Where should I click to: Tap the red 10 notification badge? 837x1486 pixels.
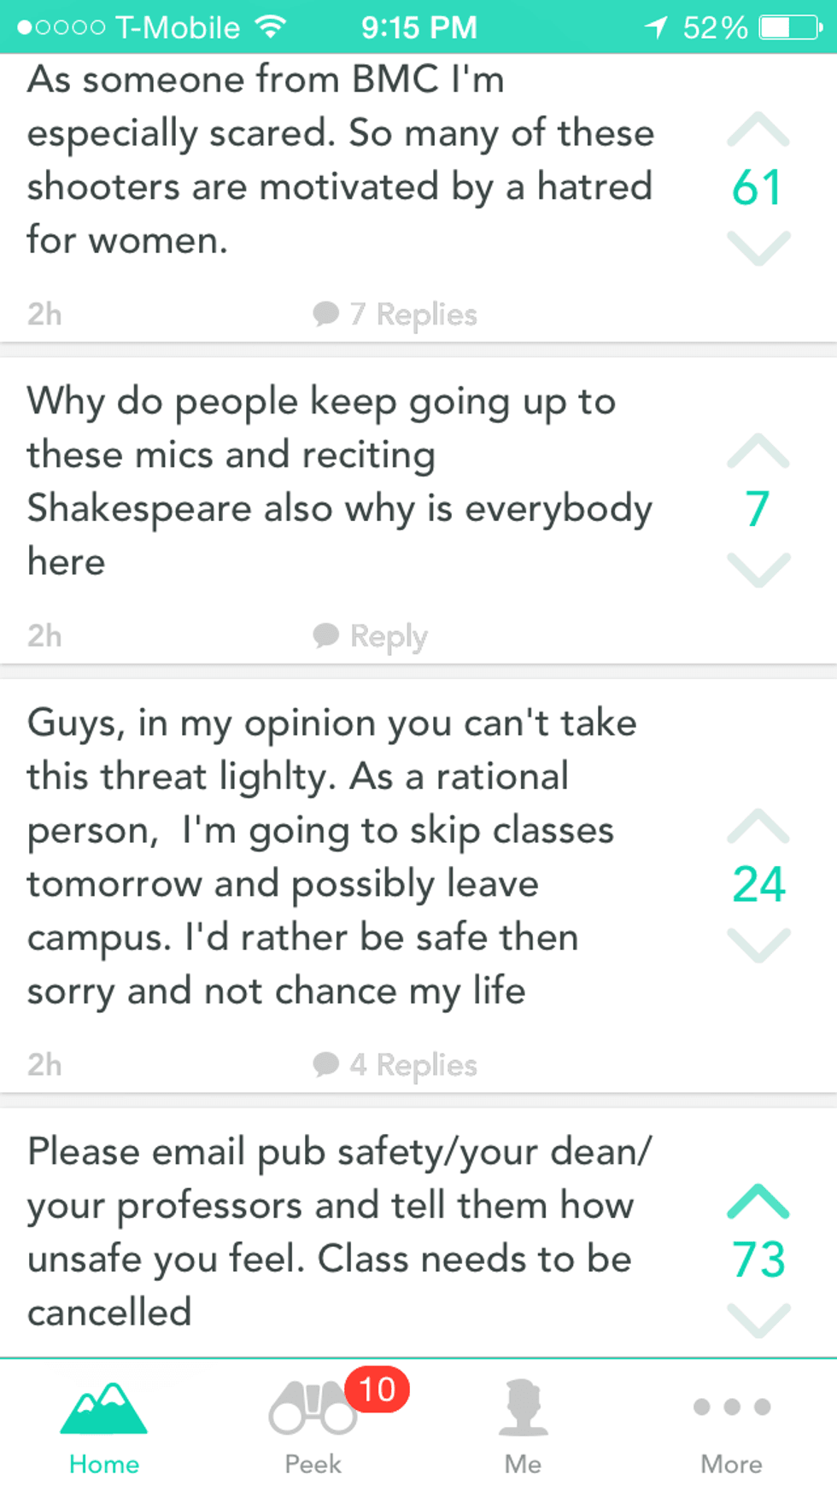click(x=377, y=1389)
